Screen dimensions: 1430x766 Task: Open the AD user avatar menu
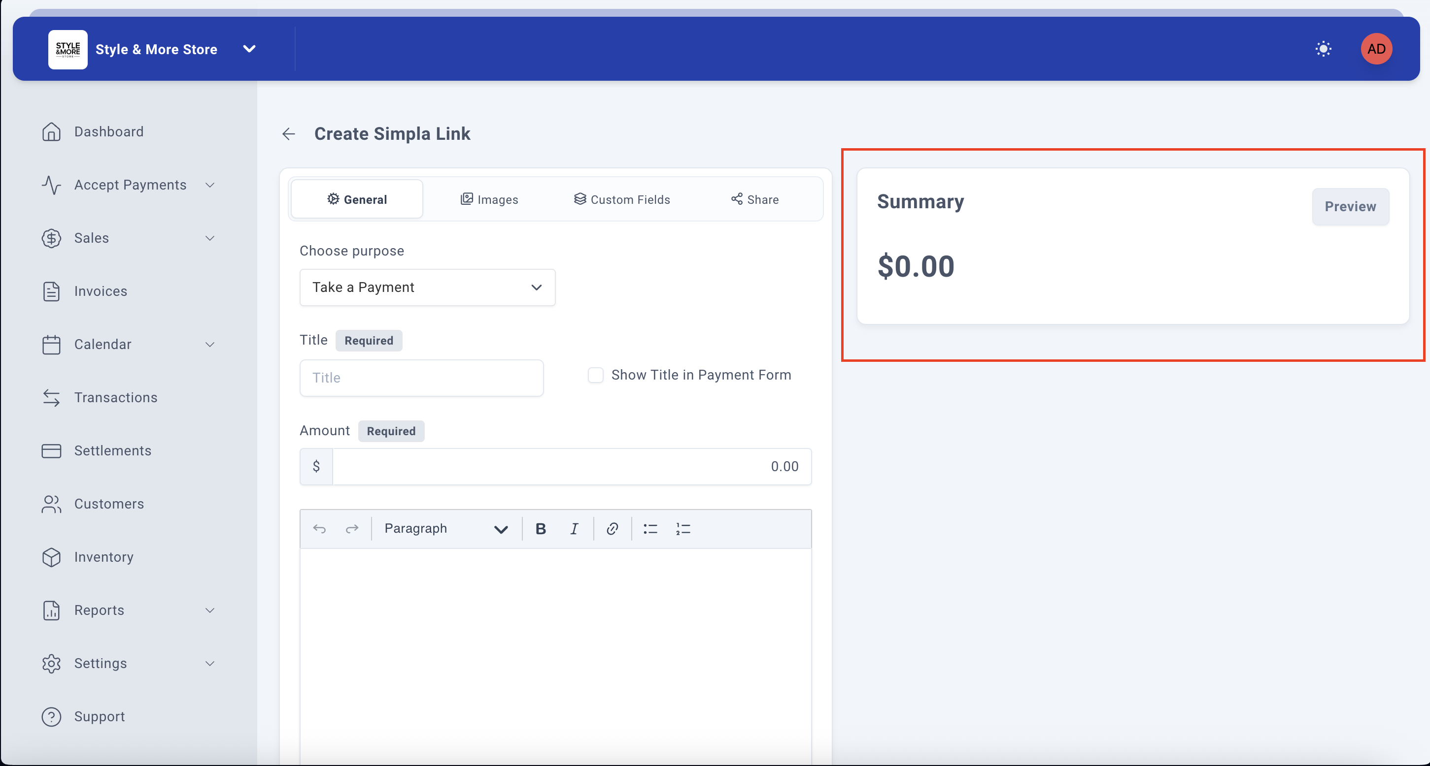click(x=1376, y=49)
